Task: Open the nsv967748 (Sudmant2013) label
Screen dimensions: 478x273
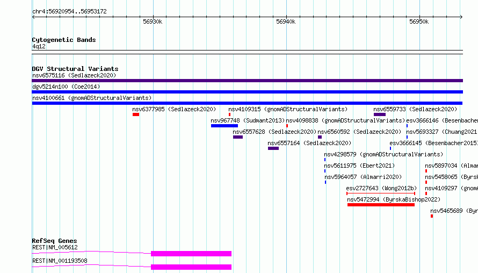Action: click(248, 120)
